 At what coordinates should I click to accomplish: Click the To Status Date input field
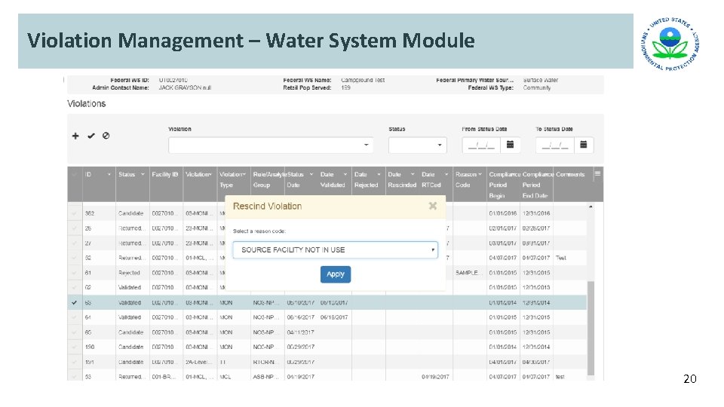tap(555, 145)
